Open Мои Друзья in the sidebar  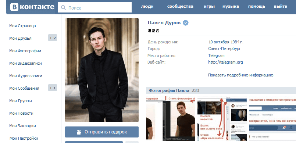20,38
